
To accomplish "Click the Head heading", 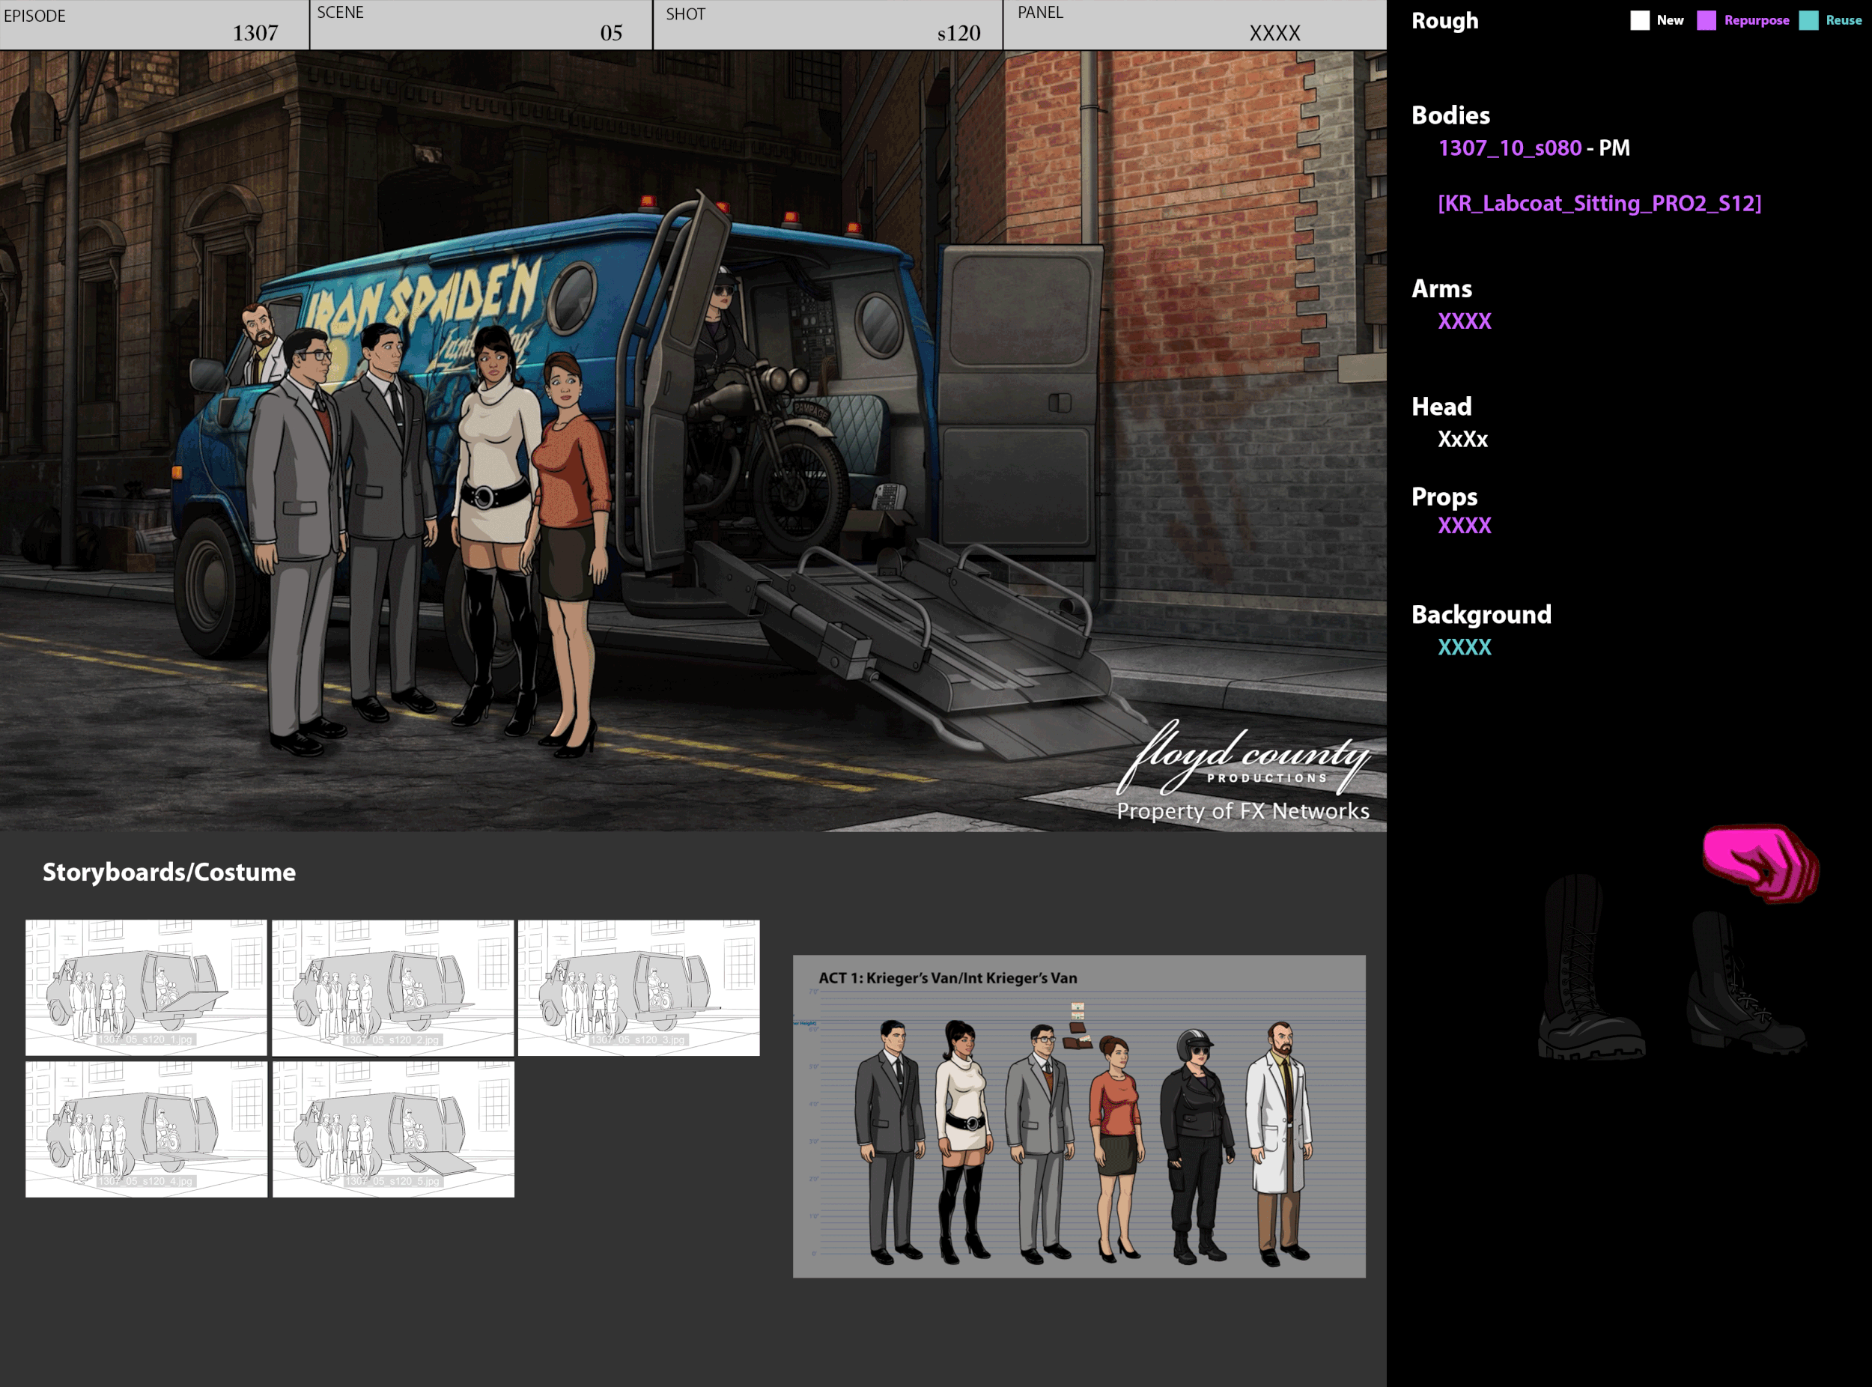I will coord(1441,407).
